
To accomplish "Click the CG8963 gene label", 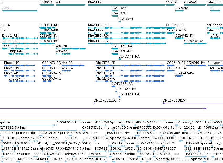I will coord(46,2).
